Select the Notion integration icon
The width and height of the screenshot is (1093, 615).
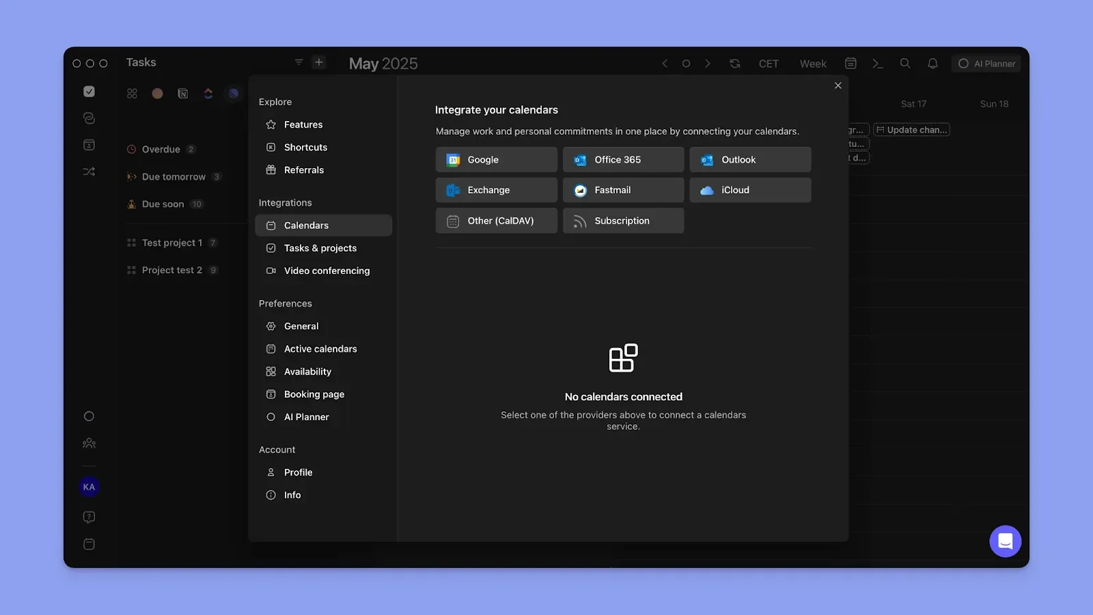tap(182, 93)
